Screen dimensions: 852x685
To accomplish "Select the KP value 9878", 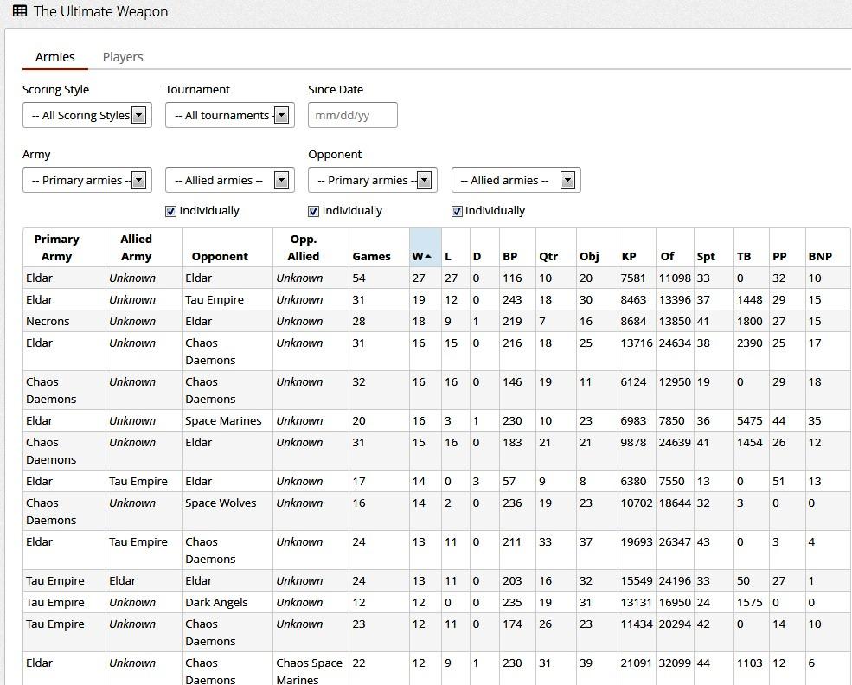I will coord(633,443).
